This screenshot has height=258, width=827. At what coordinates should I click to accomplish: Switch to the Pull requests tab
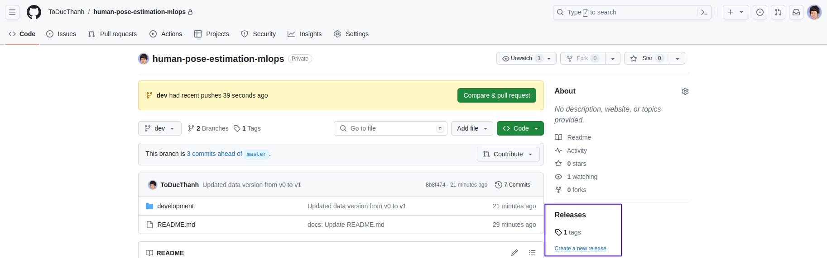click(x=112, y=34)
